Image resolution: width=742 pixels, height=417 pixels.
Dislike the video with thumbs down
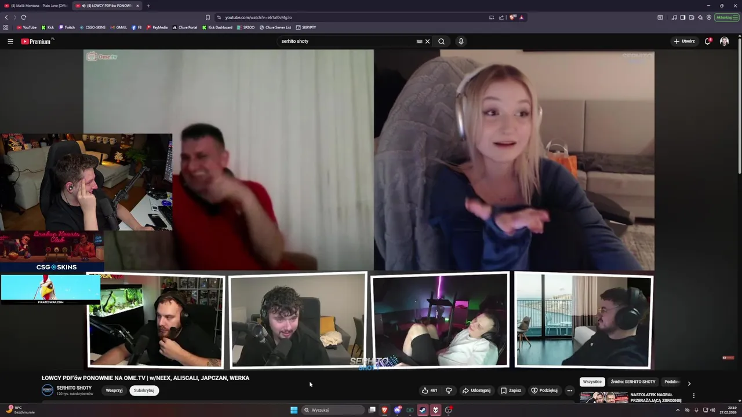[x=449, y=390]
